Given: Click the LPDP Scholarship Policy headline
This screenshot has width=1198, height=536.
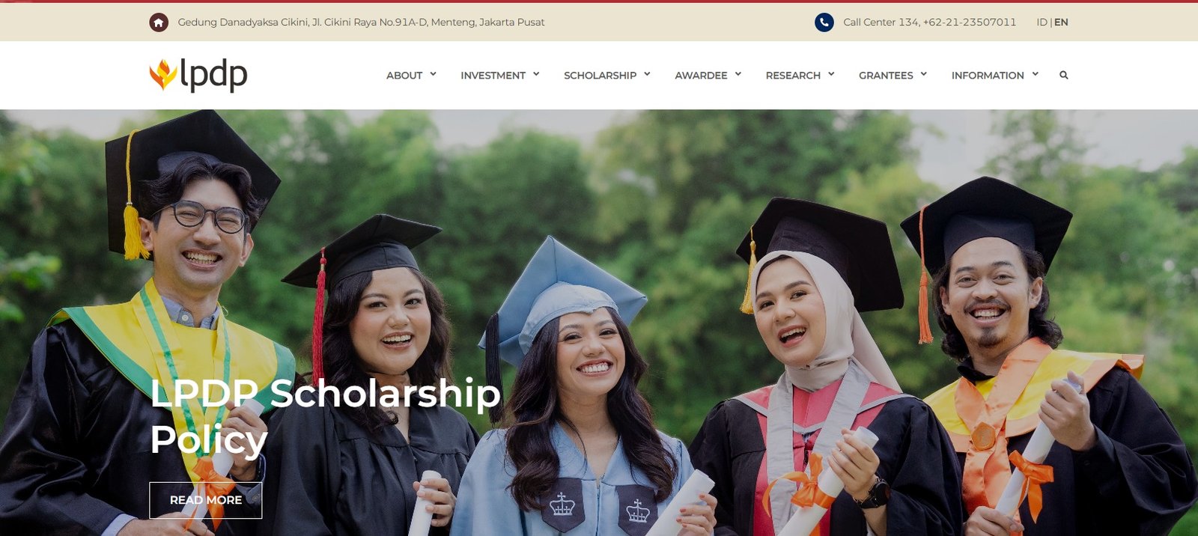Looking at the screenshot, I should click(325, 416).
